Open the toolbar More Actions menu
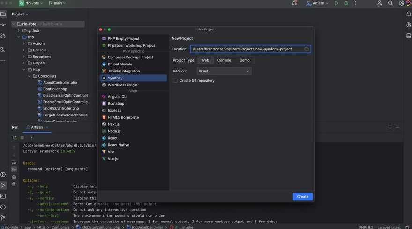 click(x=355, y=3)
